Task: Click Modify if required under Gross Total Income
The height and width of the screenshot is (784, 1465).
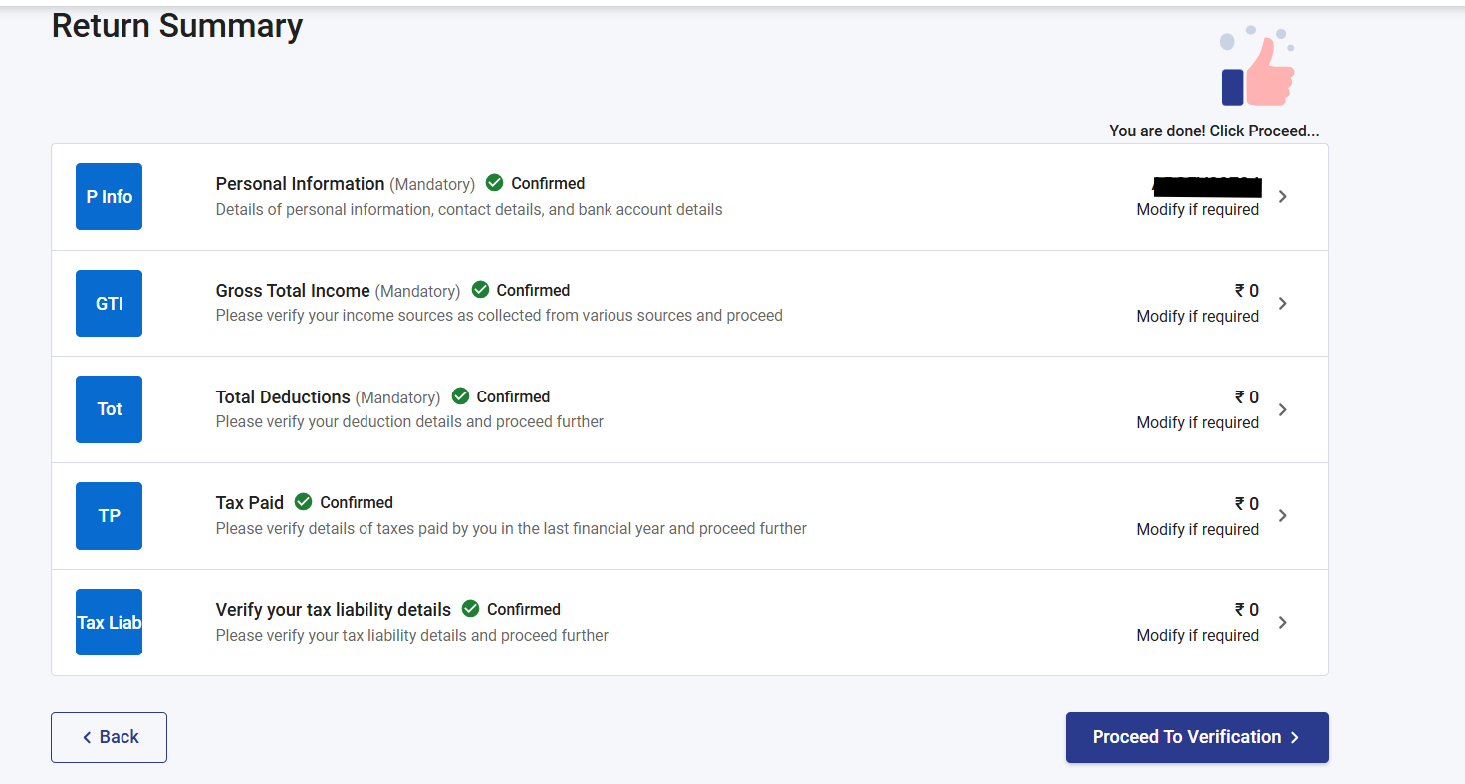Action: (1197, 317)
